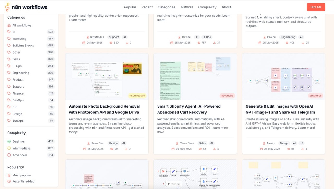This screenshot has height=189, width=334.
Task: Click the Support tag on InfraNodus card
Action: [x=114, y=37]
